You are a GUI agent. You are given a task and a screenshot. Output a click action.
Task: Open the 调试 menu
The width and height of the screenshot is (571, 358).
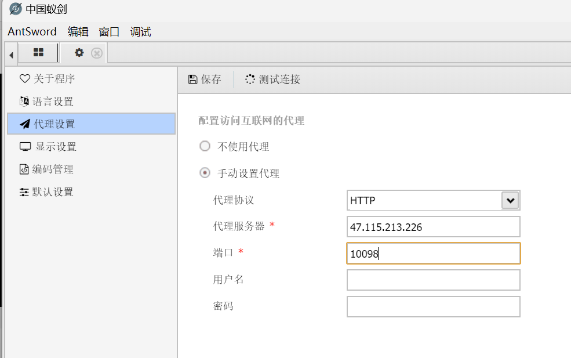coord(140,32)
